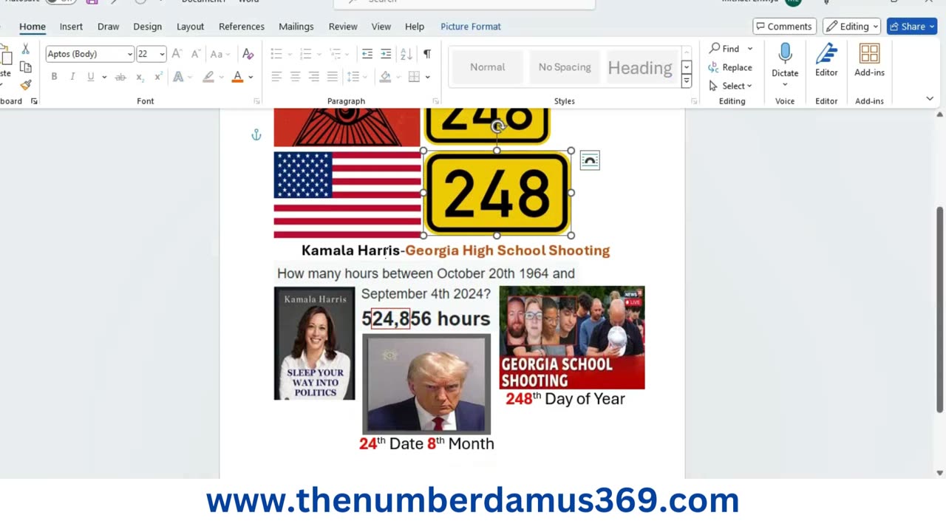Toggle Italic formatting
This screenshot has height=532, width=946.
[x=72, y=77]
